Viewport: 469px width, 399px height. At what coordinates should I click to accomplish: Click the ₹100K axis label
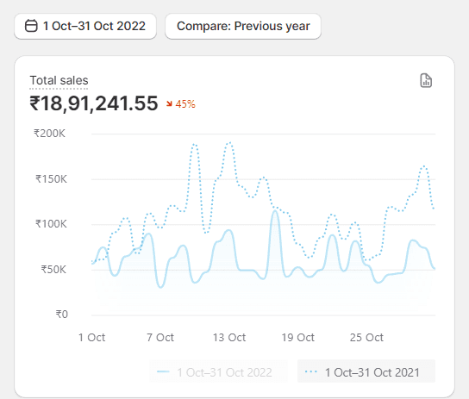point(51,224)
